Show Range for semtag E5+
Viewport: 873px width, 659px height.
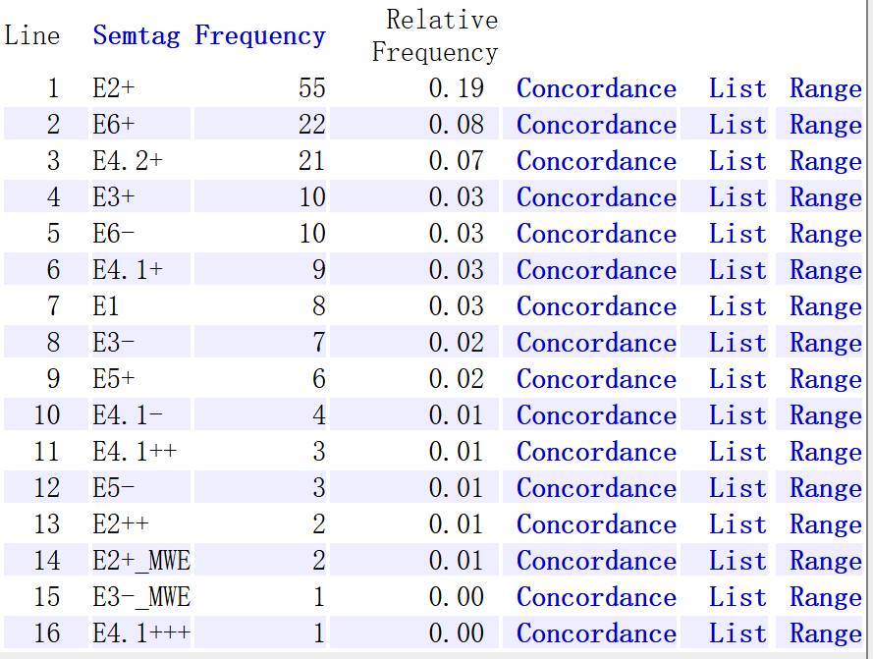click(825, 379)
